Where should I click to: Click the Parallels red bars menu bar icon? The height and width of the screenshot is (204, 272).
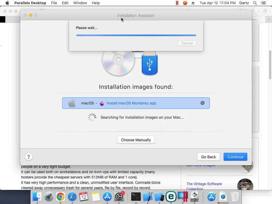tap(177, 3)
